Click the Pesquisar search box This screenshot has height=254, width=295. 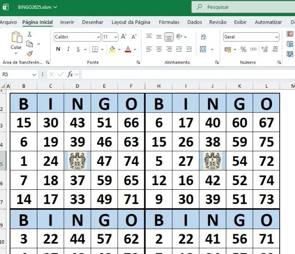pyautogui.click(x=243, y=7)
